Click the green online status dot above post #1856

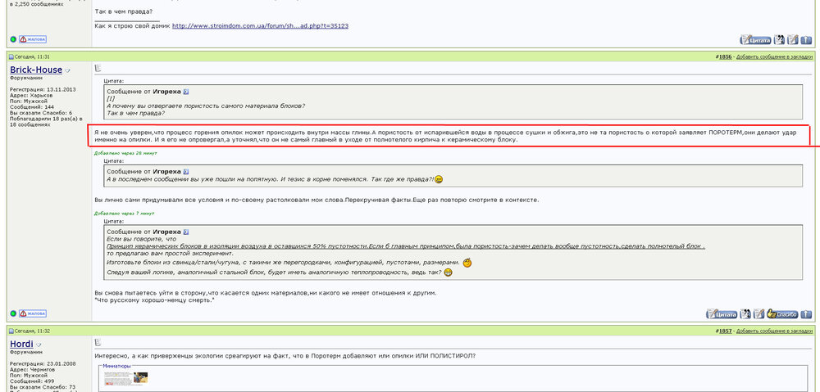(x=13, y=39)
